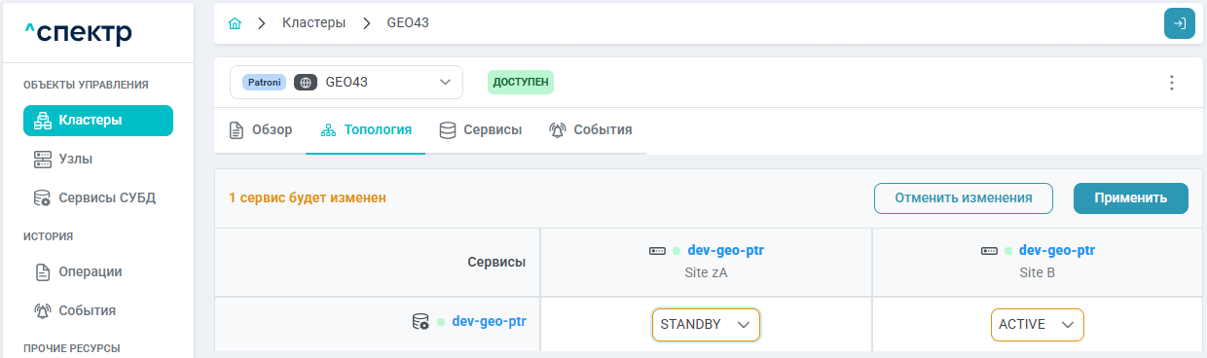The height and width of the screenshot is (358, 1207).
Task: Open the three-dot cluster menu
Action: [x=1172, y=83]
